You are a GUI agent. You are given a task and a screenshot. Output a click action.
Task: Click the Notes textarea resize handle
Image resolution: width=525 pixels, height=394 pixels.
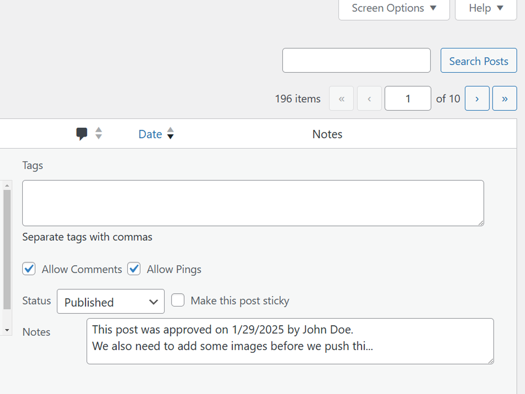(x=491, y=361)
